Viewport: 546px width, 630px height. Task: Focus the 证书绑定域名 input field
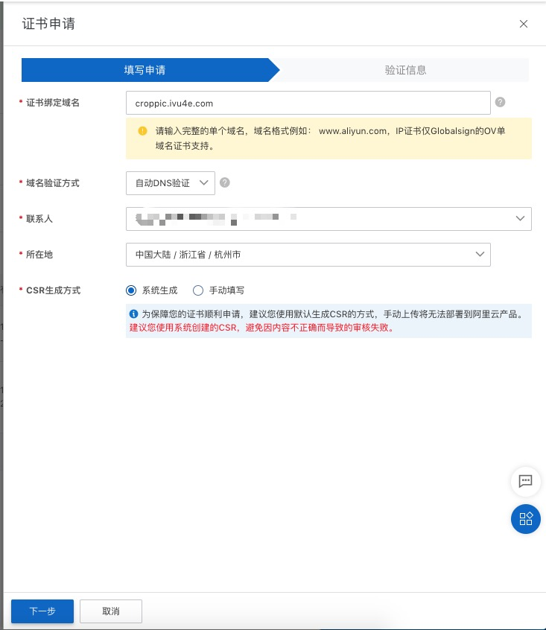click(x=308, y=103)
